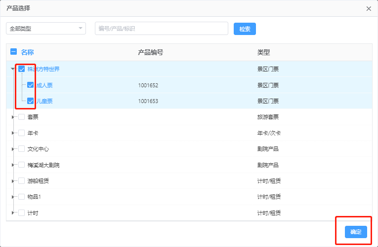Expand the 套票 tree node
Image resolution: width=378 pixels, height=247 pixels.
coord(13,117)
